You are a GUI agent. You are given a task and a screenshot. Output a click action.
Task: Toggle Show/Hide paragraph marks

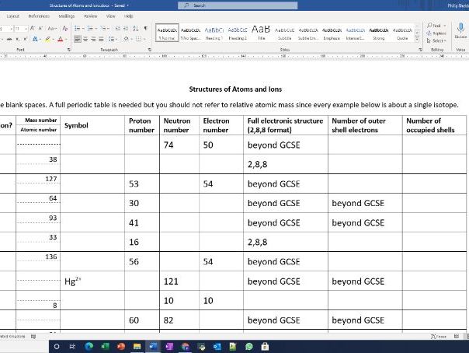point(146,29)
